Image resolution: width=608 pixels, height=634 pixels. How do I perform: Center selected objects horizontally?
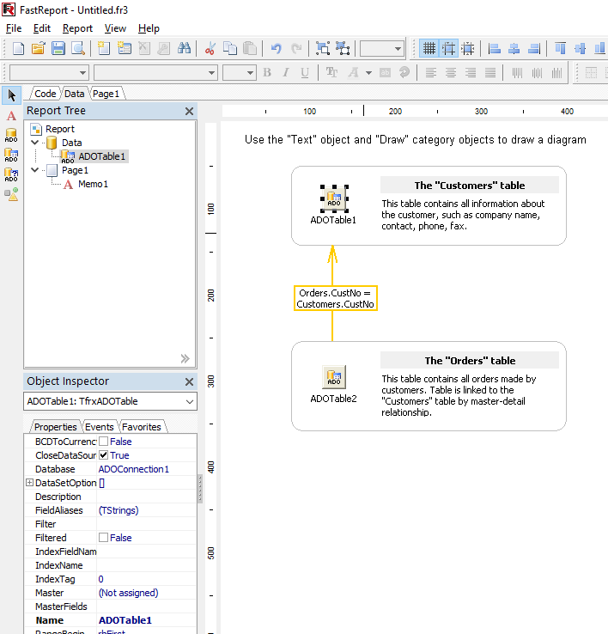(x=514, y=48)
